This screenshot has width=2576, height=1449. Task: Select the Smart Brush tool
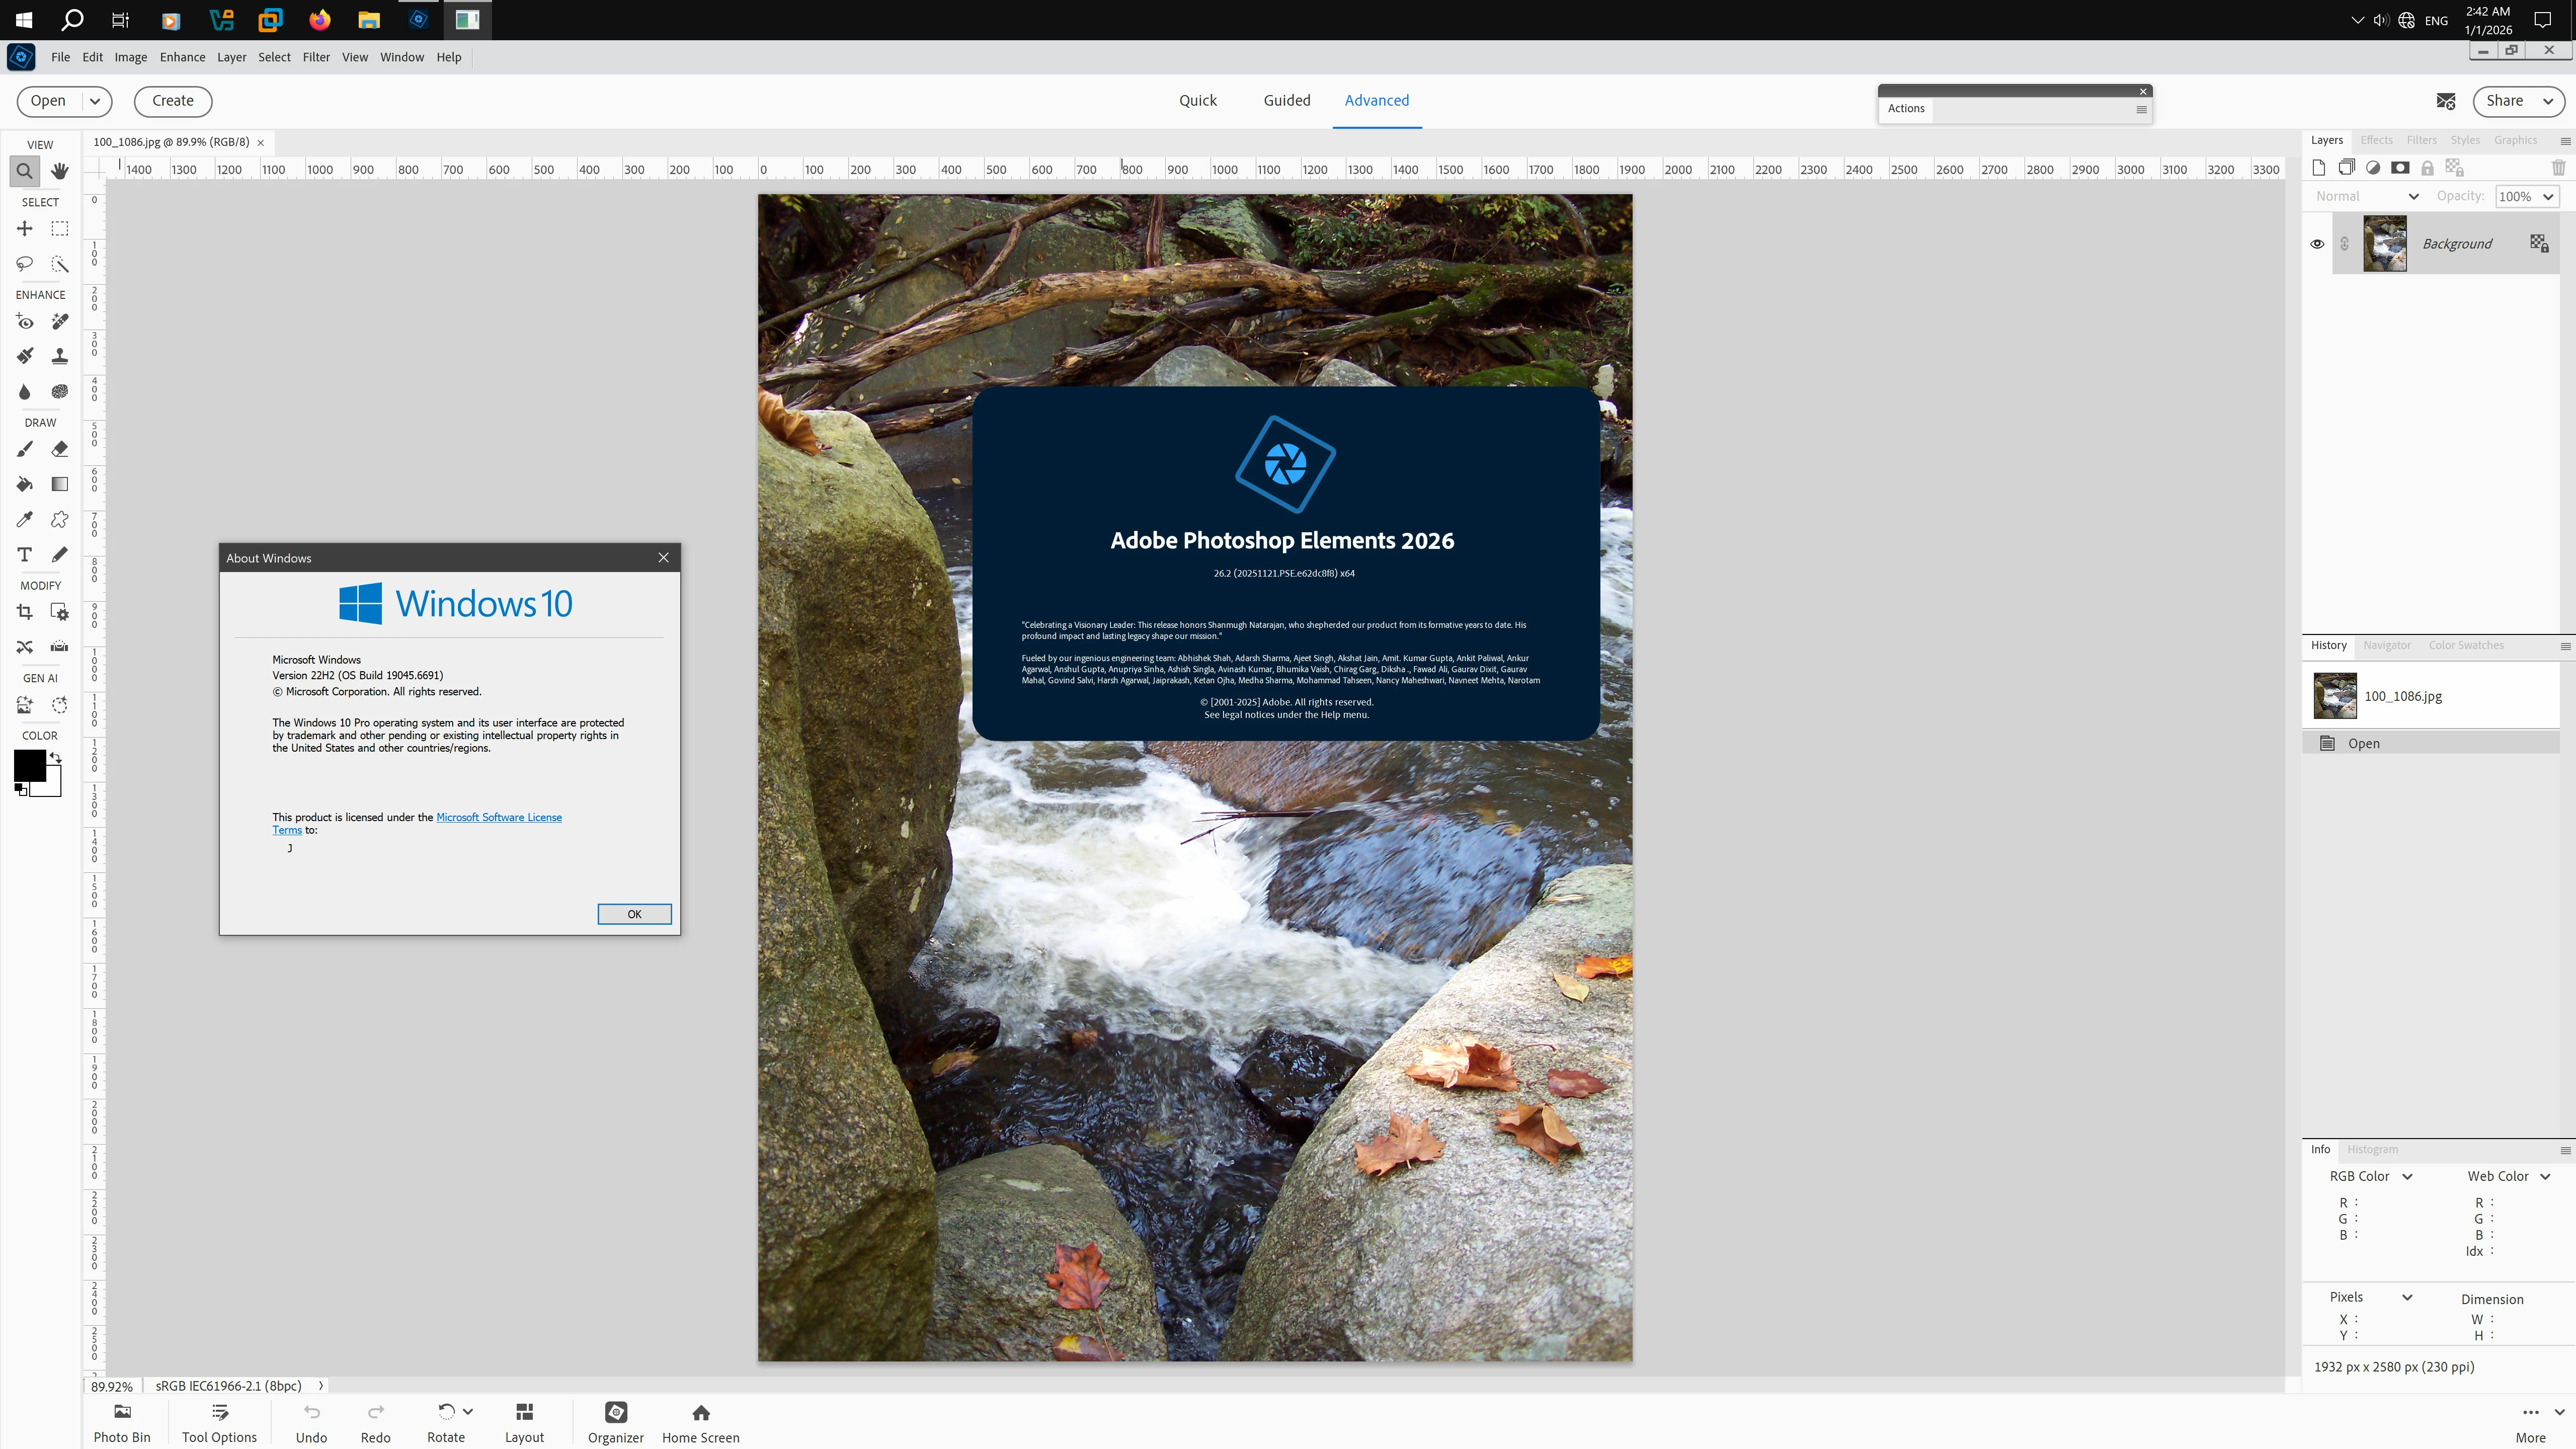25,356
